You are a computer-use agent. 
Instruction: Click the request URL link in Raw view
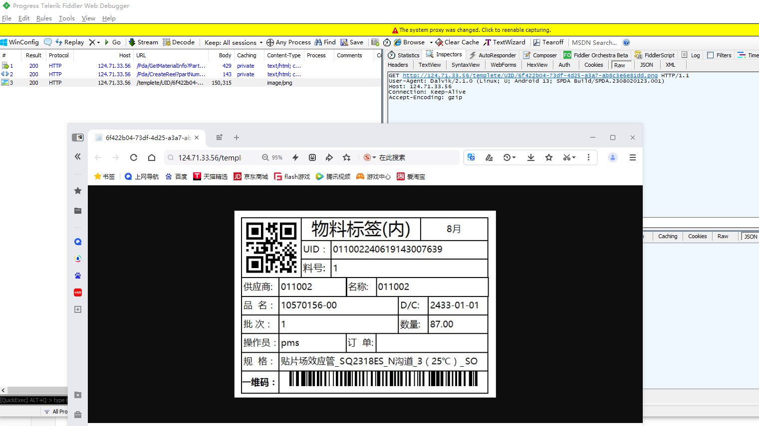(530, 76)
